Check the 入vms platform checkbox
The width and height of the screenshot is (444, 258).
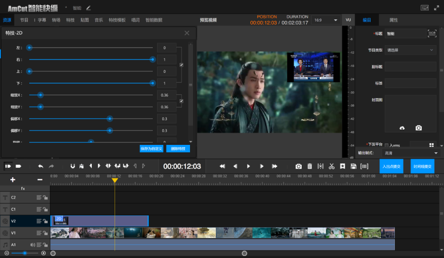tap(386, 145)
